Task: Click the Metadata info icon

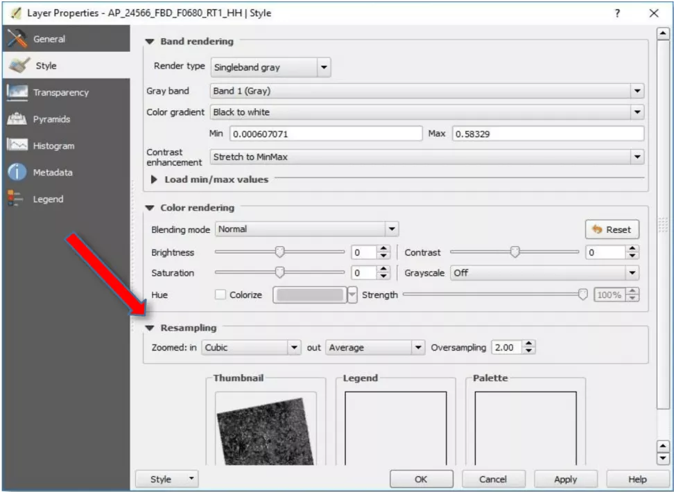Action: click(17, 173)
